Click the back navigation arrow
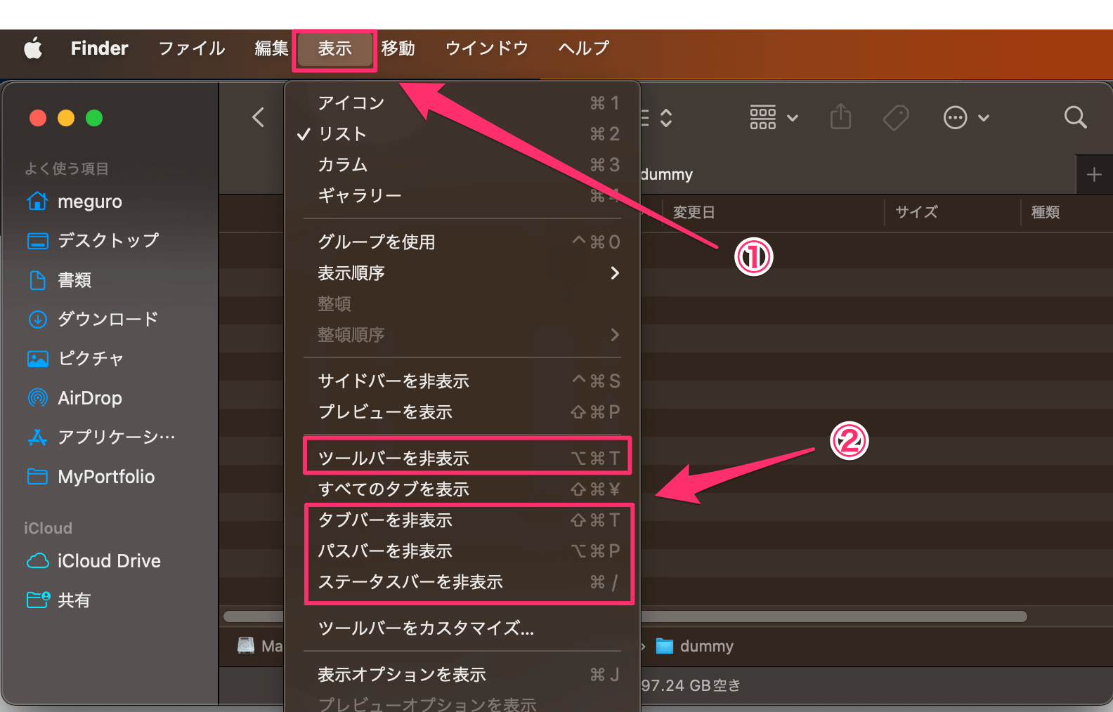Image resolution: width=1113 pixels, height=712 pixels. (259, 117)
